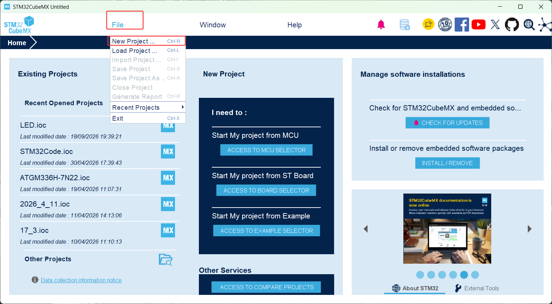Image resolution: width=552 pixels, height=304 pixels.
Task: Click the network nodes icon
Action: 545,25
